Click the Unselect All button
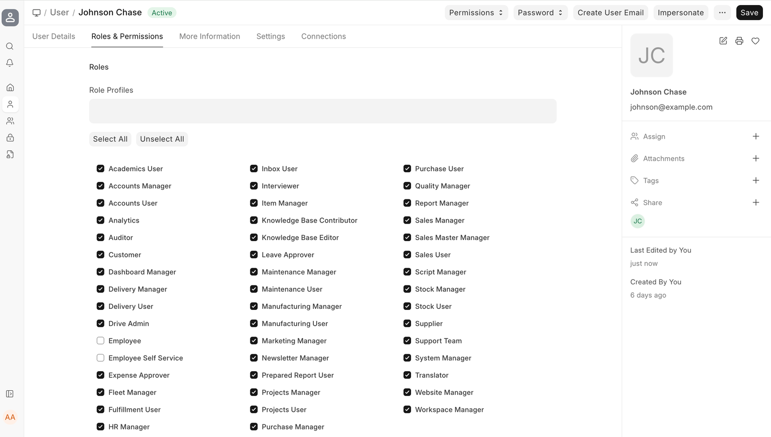This screenshot has width=771, height=437. [x=162, y=139]
